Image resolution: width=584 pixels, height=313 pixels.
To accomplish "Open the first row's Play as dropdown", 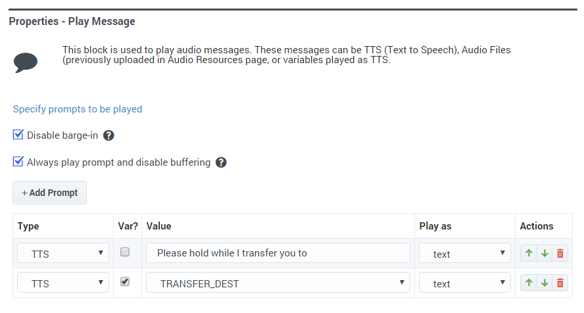I will (464, 253).
